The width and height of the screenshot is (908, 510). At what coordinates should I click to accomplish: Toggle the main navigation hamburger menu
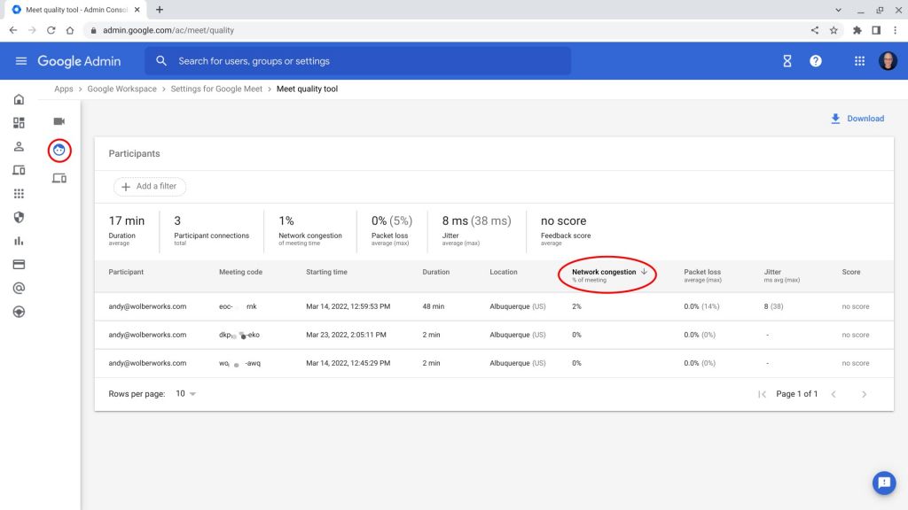click(x=21, y=61)
